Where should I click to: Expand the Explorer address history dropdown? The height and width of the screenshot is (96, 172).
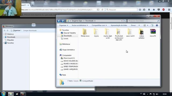(122, 21)
